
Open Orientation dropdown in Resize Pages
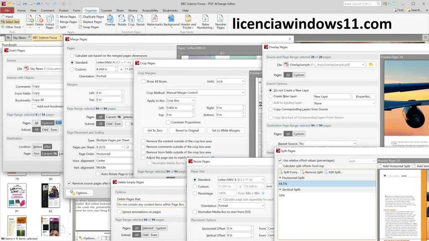point(241,206)
